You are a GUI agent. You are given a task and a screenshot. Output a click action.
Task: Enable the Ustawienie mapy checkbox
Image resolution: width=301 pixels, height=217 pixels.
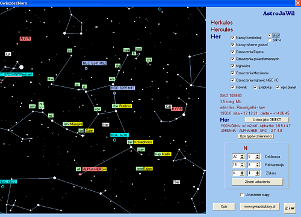coord(242,195)
